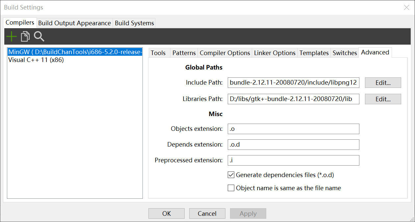Open the Switches tab
Screen dimensions: 415x222
(345, 53)
